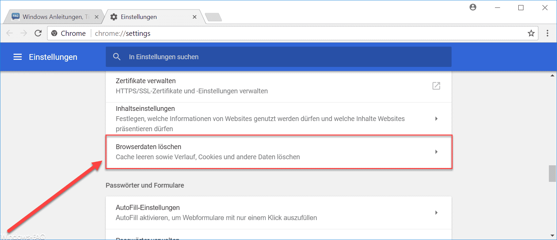Click the 'Passwörter und Formulare' heading
The height and width of the screenshot is (240, 557).
click(x=145, y=185)
